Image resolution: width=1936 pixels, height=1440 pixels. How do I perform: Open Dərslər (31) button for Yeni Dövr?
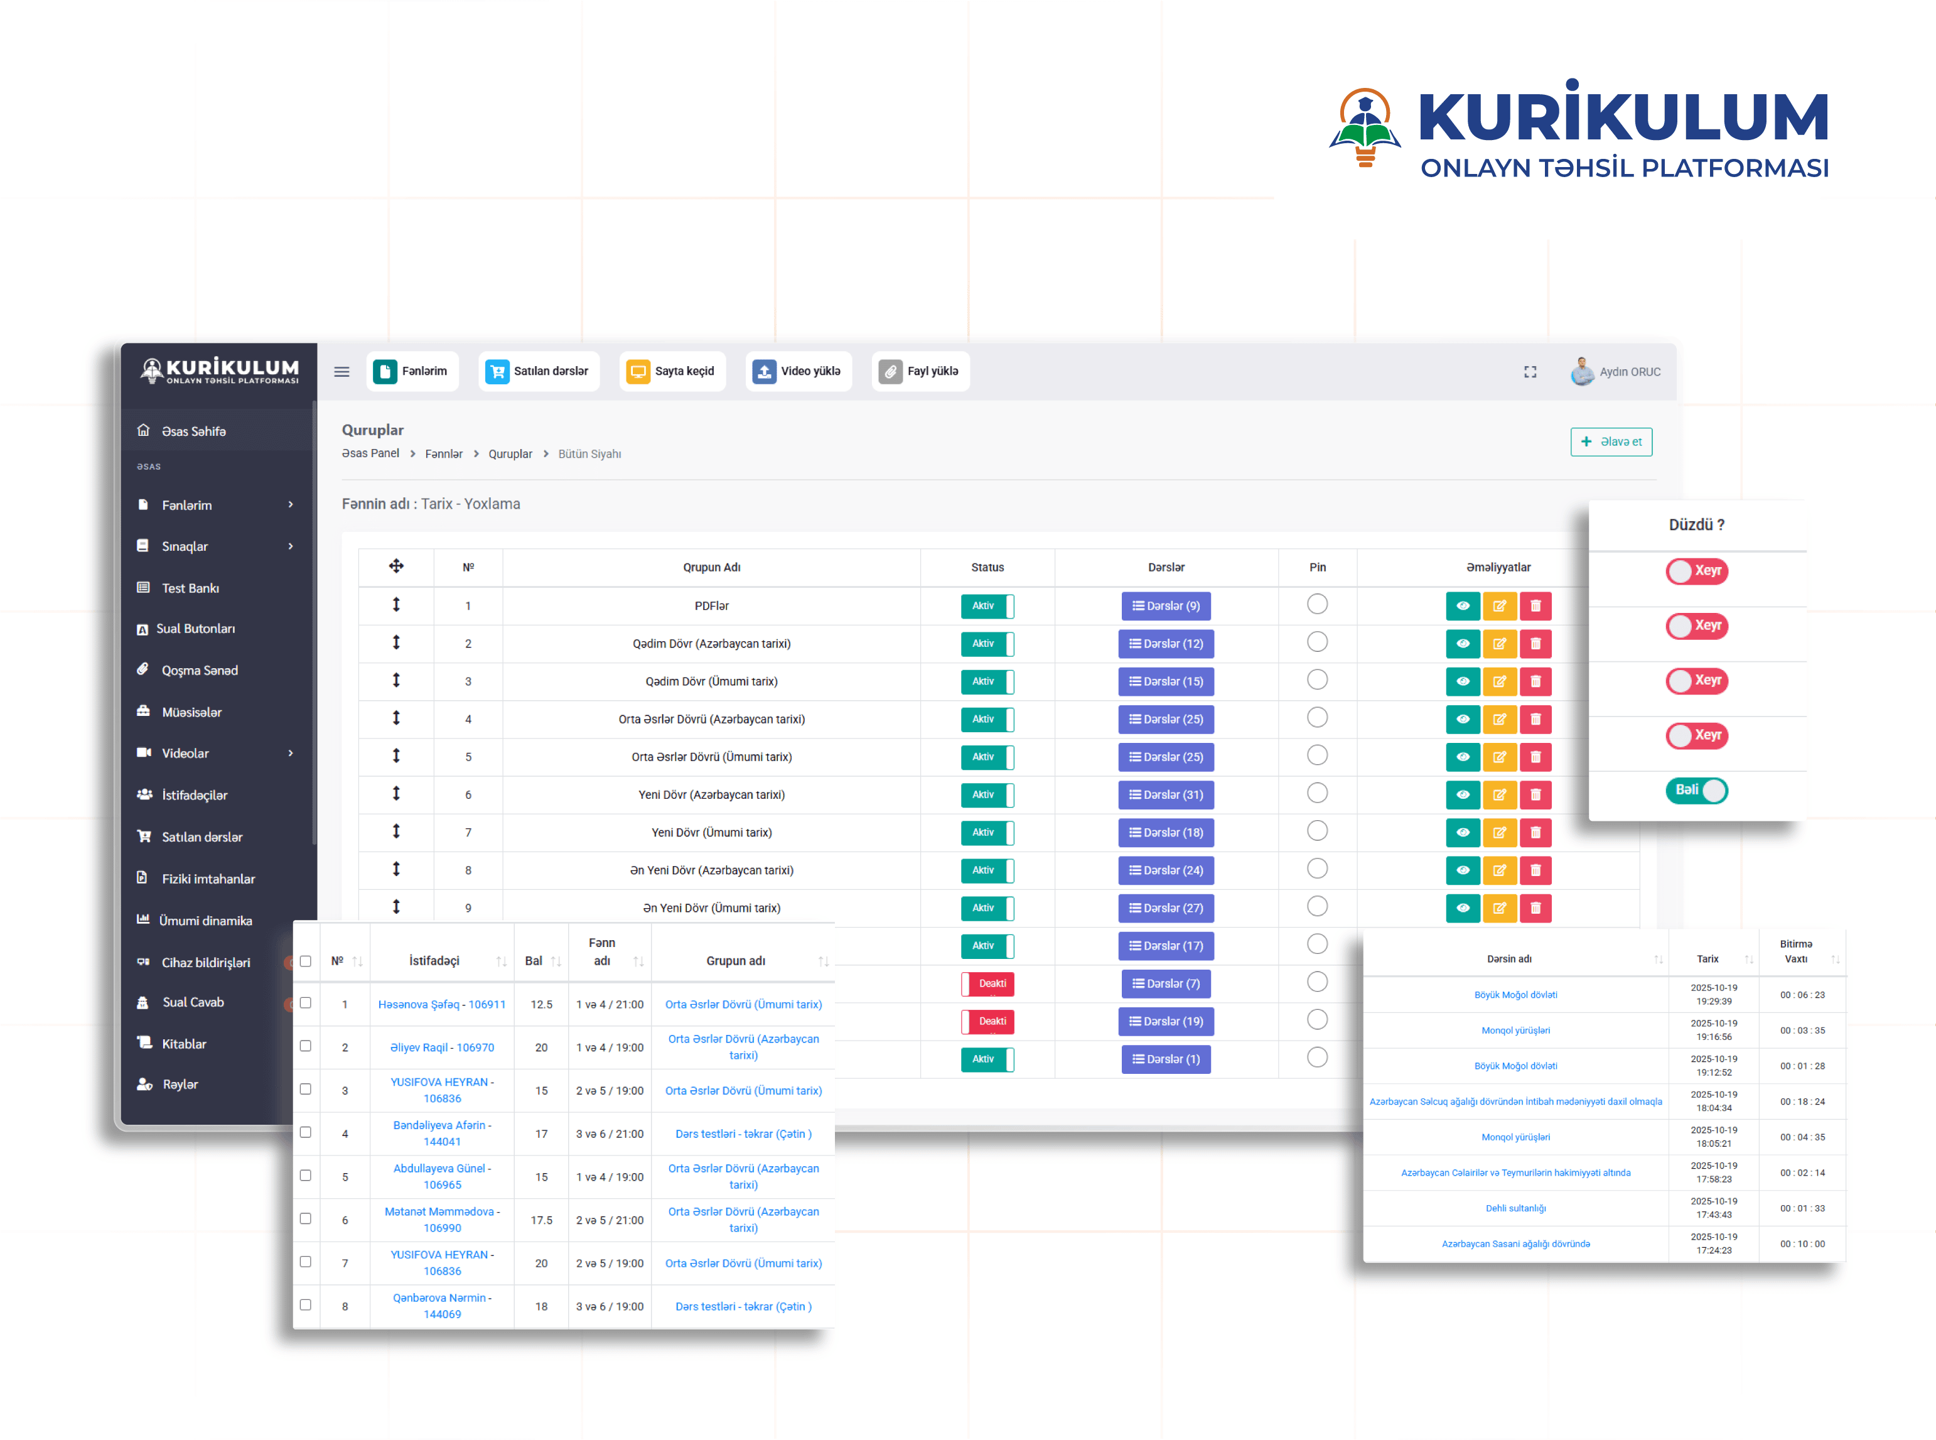(1165, 795)
